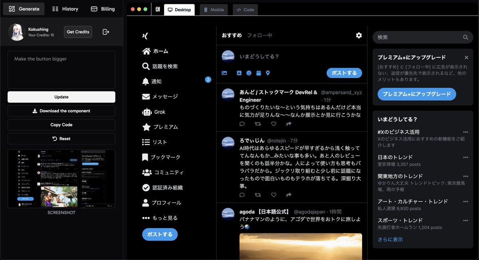Click the emoji icon in composer

point(249,73)
